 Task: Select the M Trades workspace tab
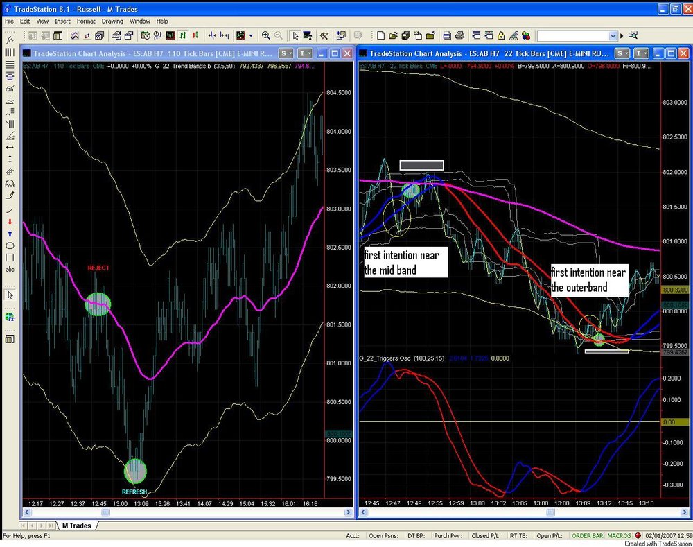[77, 526]
